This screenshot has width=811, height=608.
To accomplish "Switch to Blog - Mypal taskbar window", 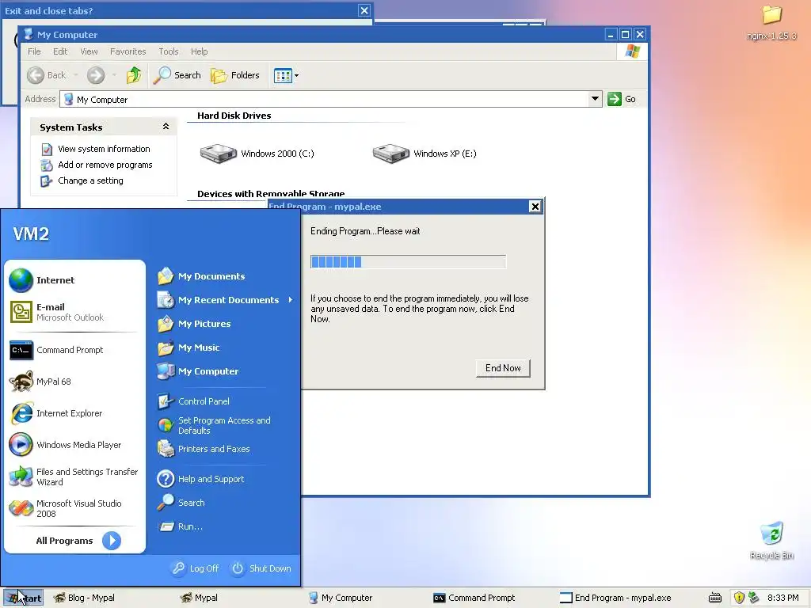I will (84, 598).
